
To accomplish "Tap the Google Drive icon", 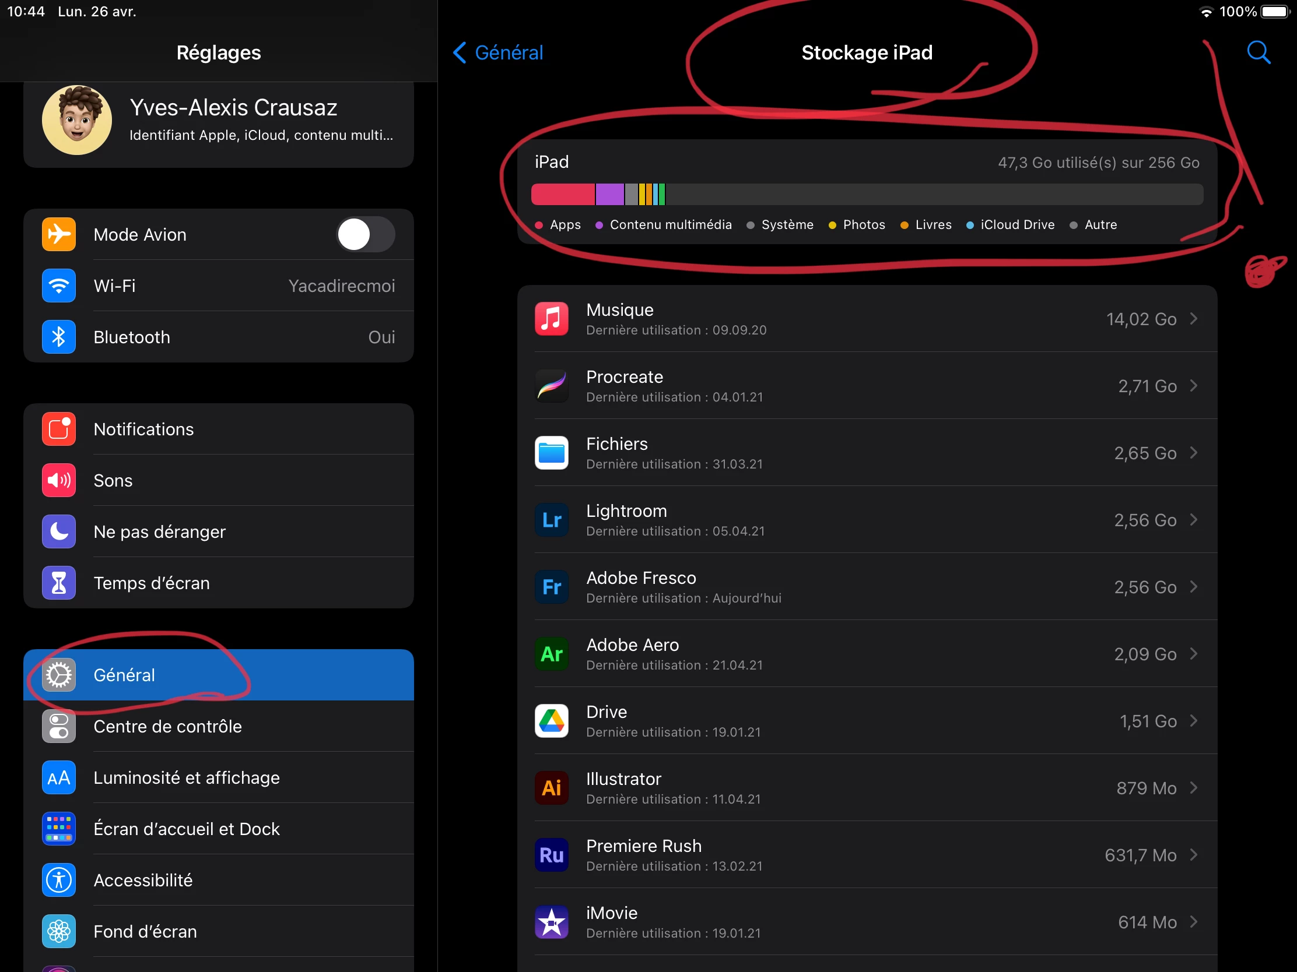I will tap(551, 721).
